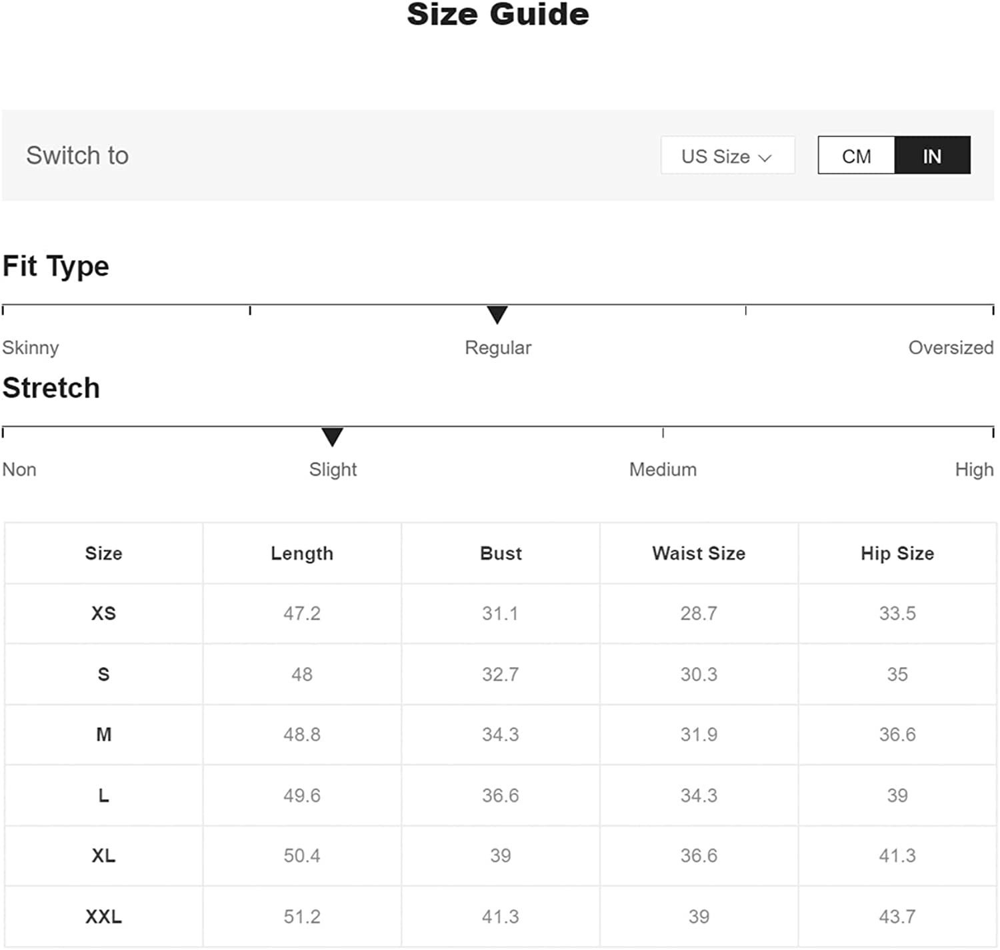Viewport: 1000px width, 950px height.
Task: Open the US Size dropdown
Action: 727,156
